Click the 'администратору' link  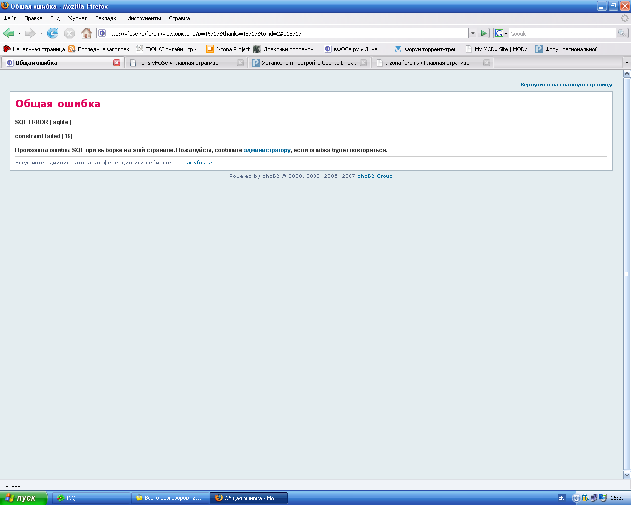267,150
